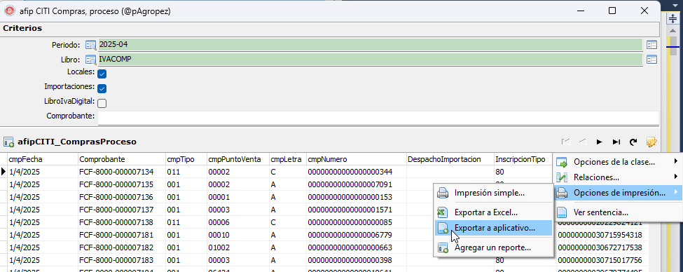
Task: Click the form icon right of Periodo field
Action: (651, 45)
